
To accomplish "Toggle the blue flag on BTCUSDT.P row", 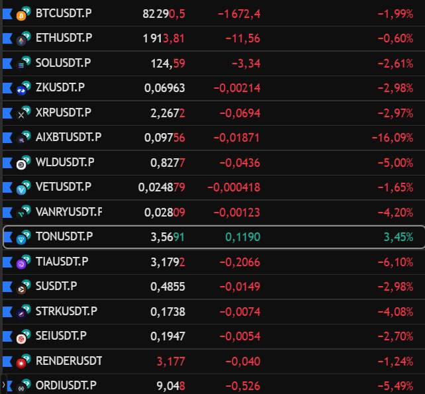I will pyautogui.click(x=7, y=14).
